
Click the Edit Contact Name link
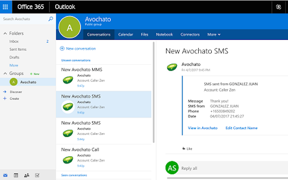(241, 128)
